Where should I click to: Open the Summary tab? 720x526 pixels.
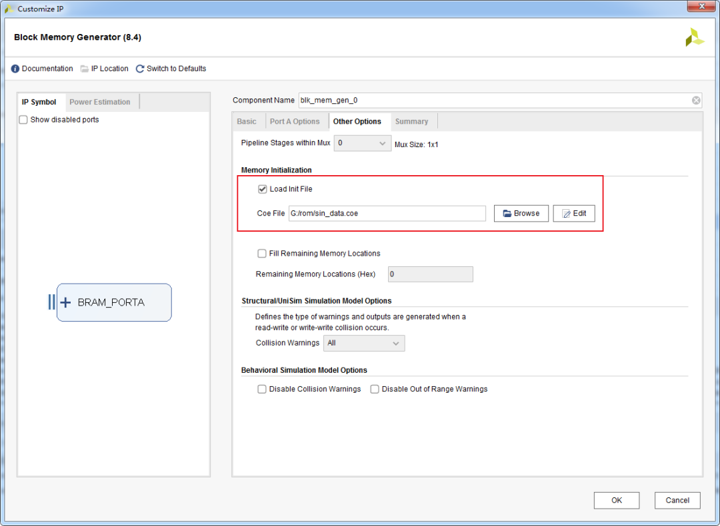[x=411, y=122]
